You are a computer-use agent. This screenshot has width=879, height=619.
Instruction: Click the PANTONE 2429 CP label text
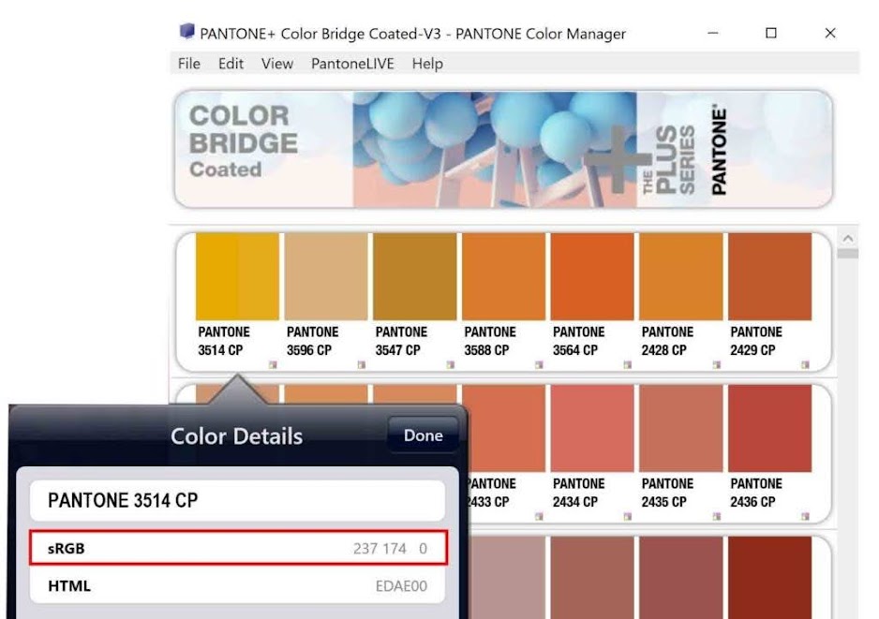point(756,341)
